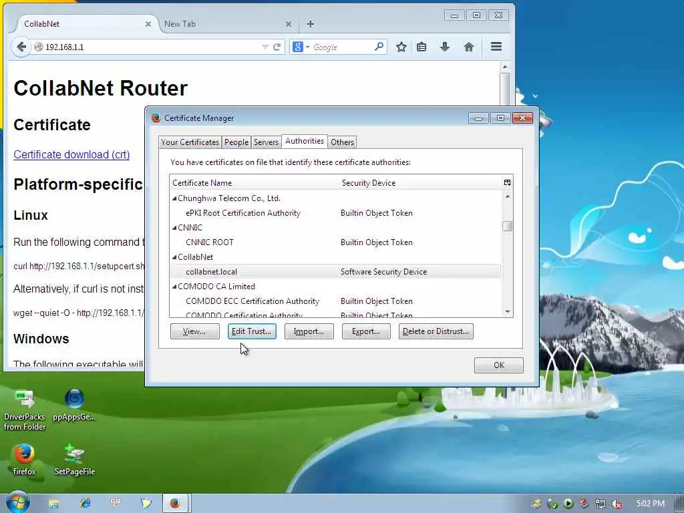Switch to the Servers tab

point(266,142)
